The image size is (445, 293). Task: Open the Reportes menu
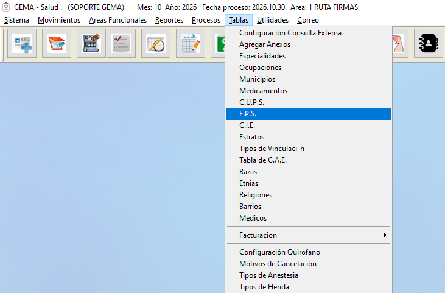click(x=169, y=20)
